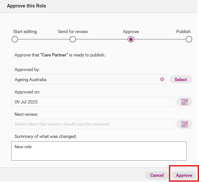Click the 'Approve' step label above the circle

[x=131, y=32]
